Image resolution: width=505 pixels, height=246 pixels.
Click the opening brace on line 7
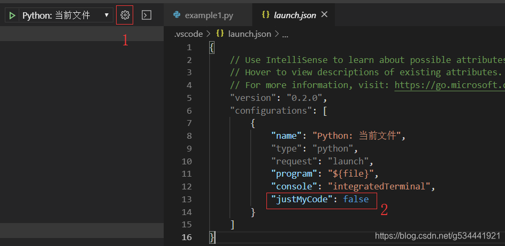(253, 123)
